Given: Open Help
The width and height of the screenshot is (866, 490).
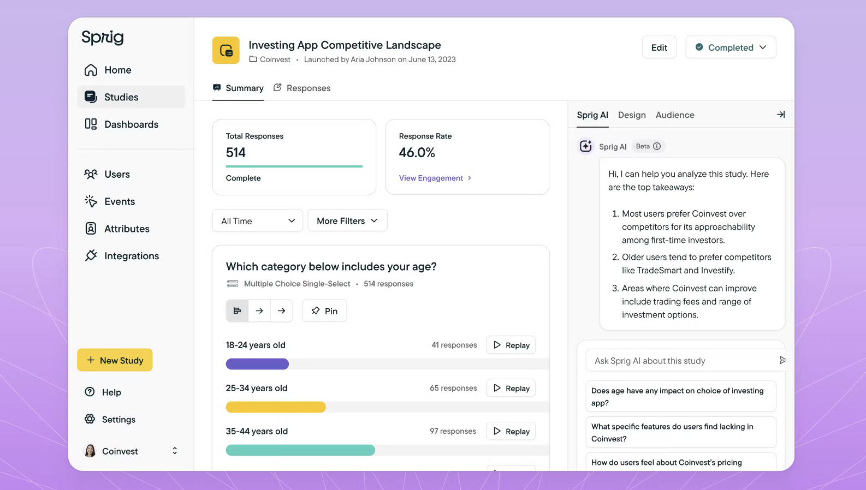Looking at the screenshot, I should click(x=111, y=392).
